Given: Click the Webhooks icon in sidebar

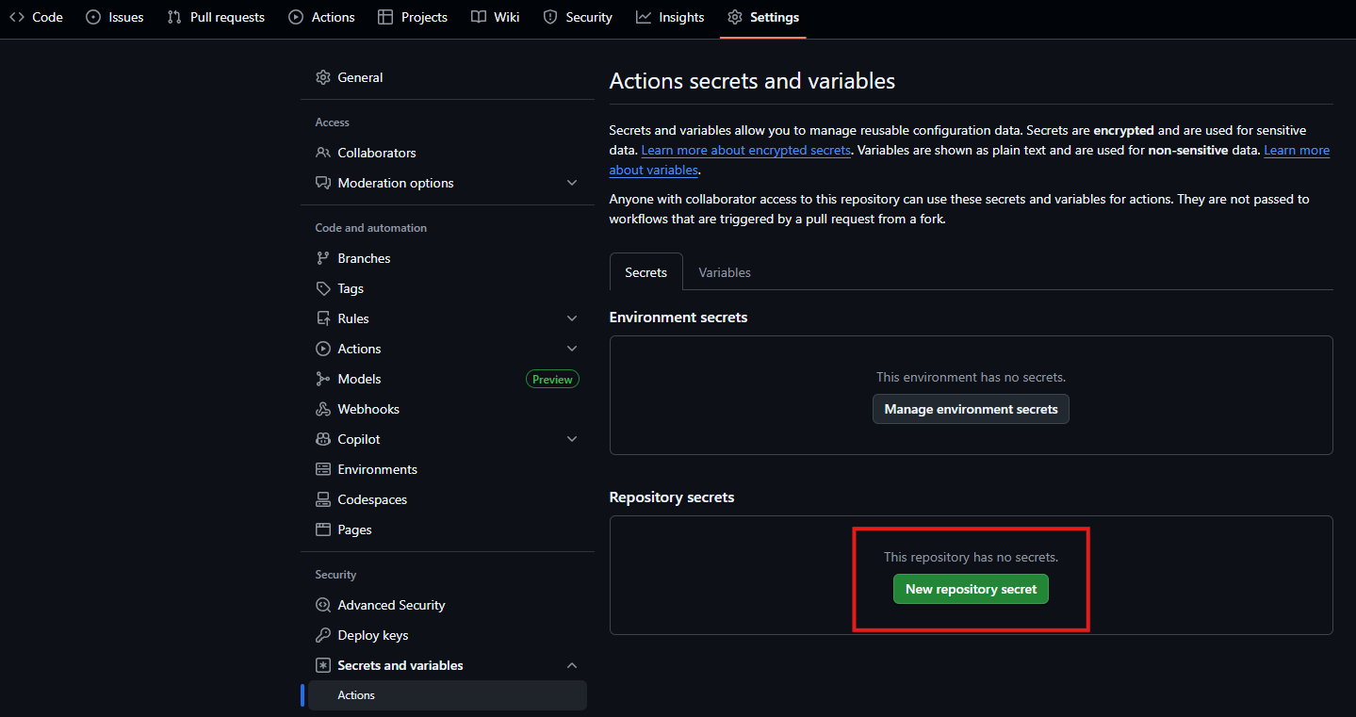Looking at the screenshot, I should tap(323, 409).
